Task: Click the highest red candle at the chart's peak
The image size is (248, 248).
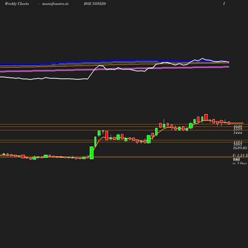Action: (x=206, y=117)
